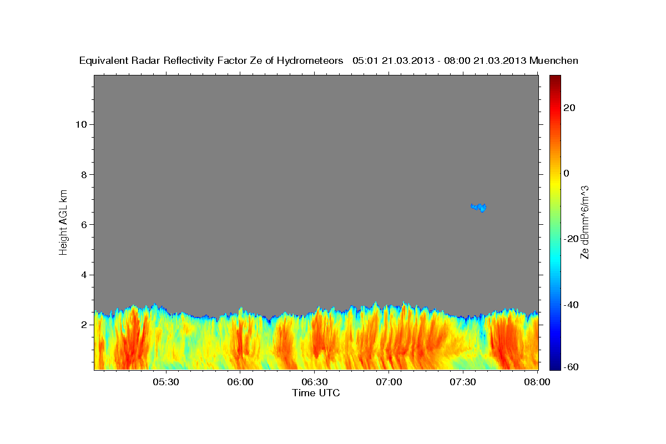Click the dark red top of the colorbar
This screenshot has height=444, width=666.
555,80
